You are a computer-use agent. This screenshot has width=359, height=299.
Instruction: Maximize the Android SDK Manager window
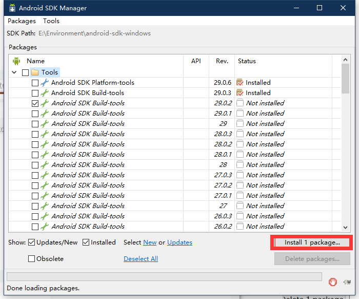(x=320, y=8)
